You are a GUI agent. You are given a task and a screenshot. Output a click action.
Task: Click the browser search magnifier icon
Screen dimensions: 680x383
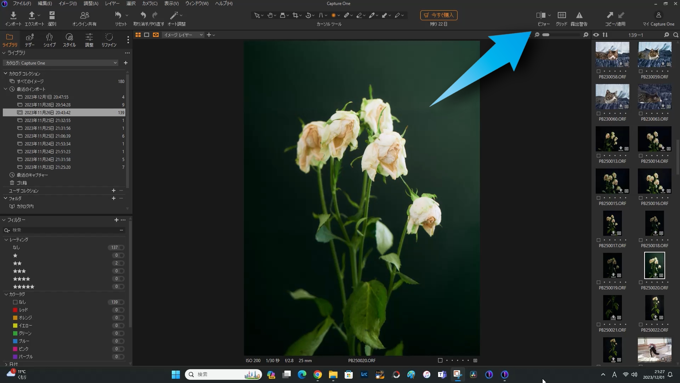[x=676, y=35]
